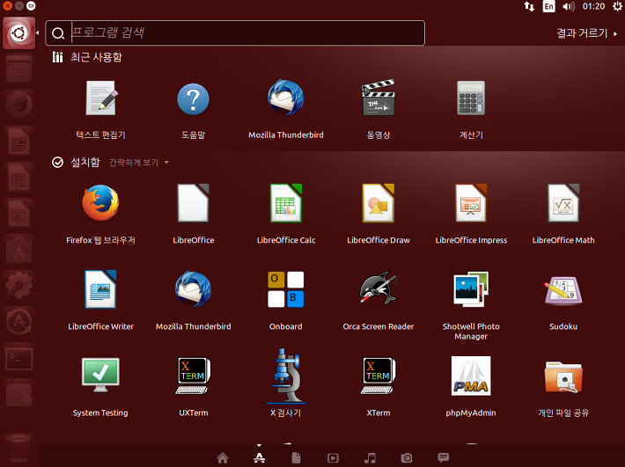Open Trash in the launcher
The height and width of the screenshot is (467, 625).
[x=18, y=449]
